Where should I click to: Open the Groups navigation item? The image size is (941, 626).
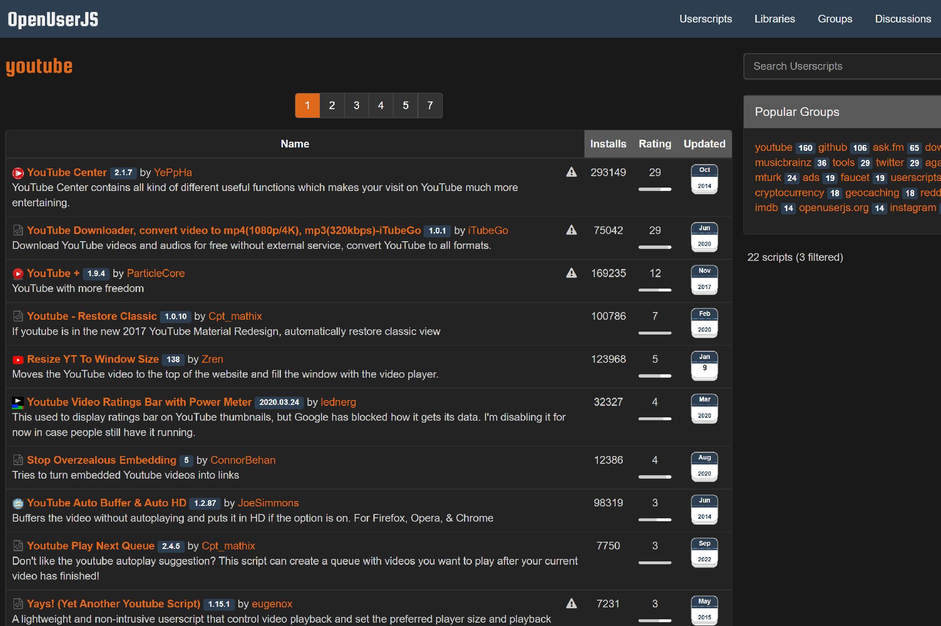click(x=835, y=19)
